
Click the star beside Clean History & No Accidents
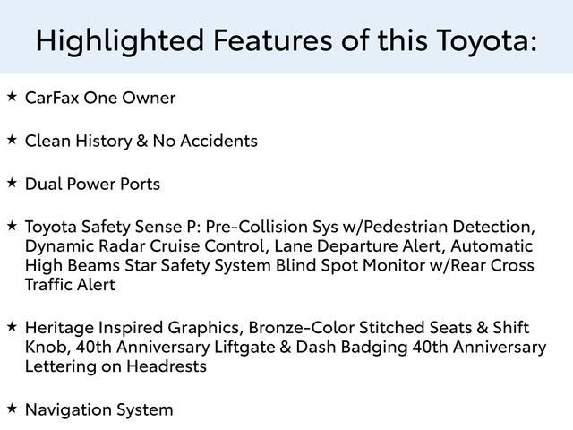pyautogui.click(x=12, y=140)
